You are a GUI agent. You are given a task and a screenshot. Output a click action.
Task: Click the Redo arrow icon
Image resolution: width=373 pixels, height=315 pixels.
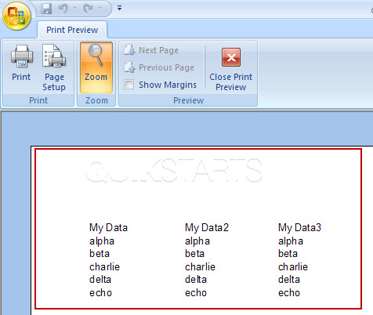tap(88, 9)
